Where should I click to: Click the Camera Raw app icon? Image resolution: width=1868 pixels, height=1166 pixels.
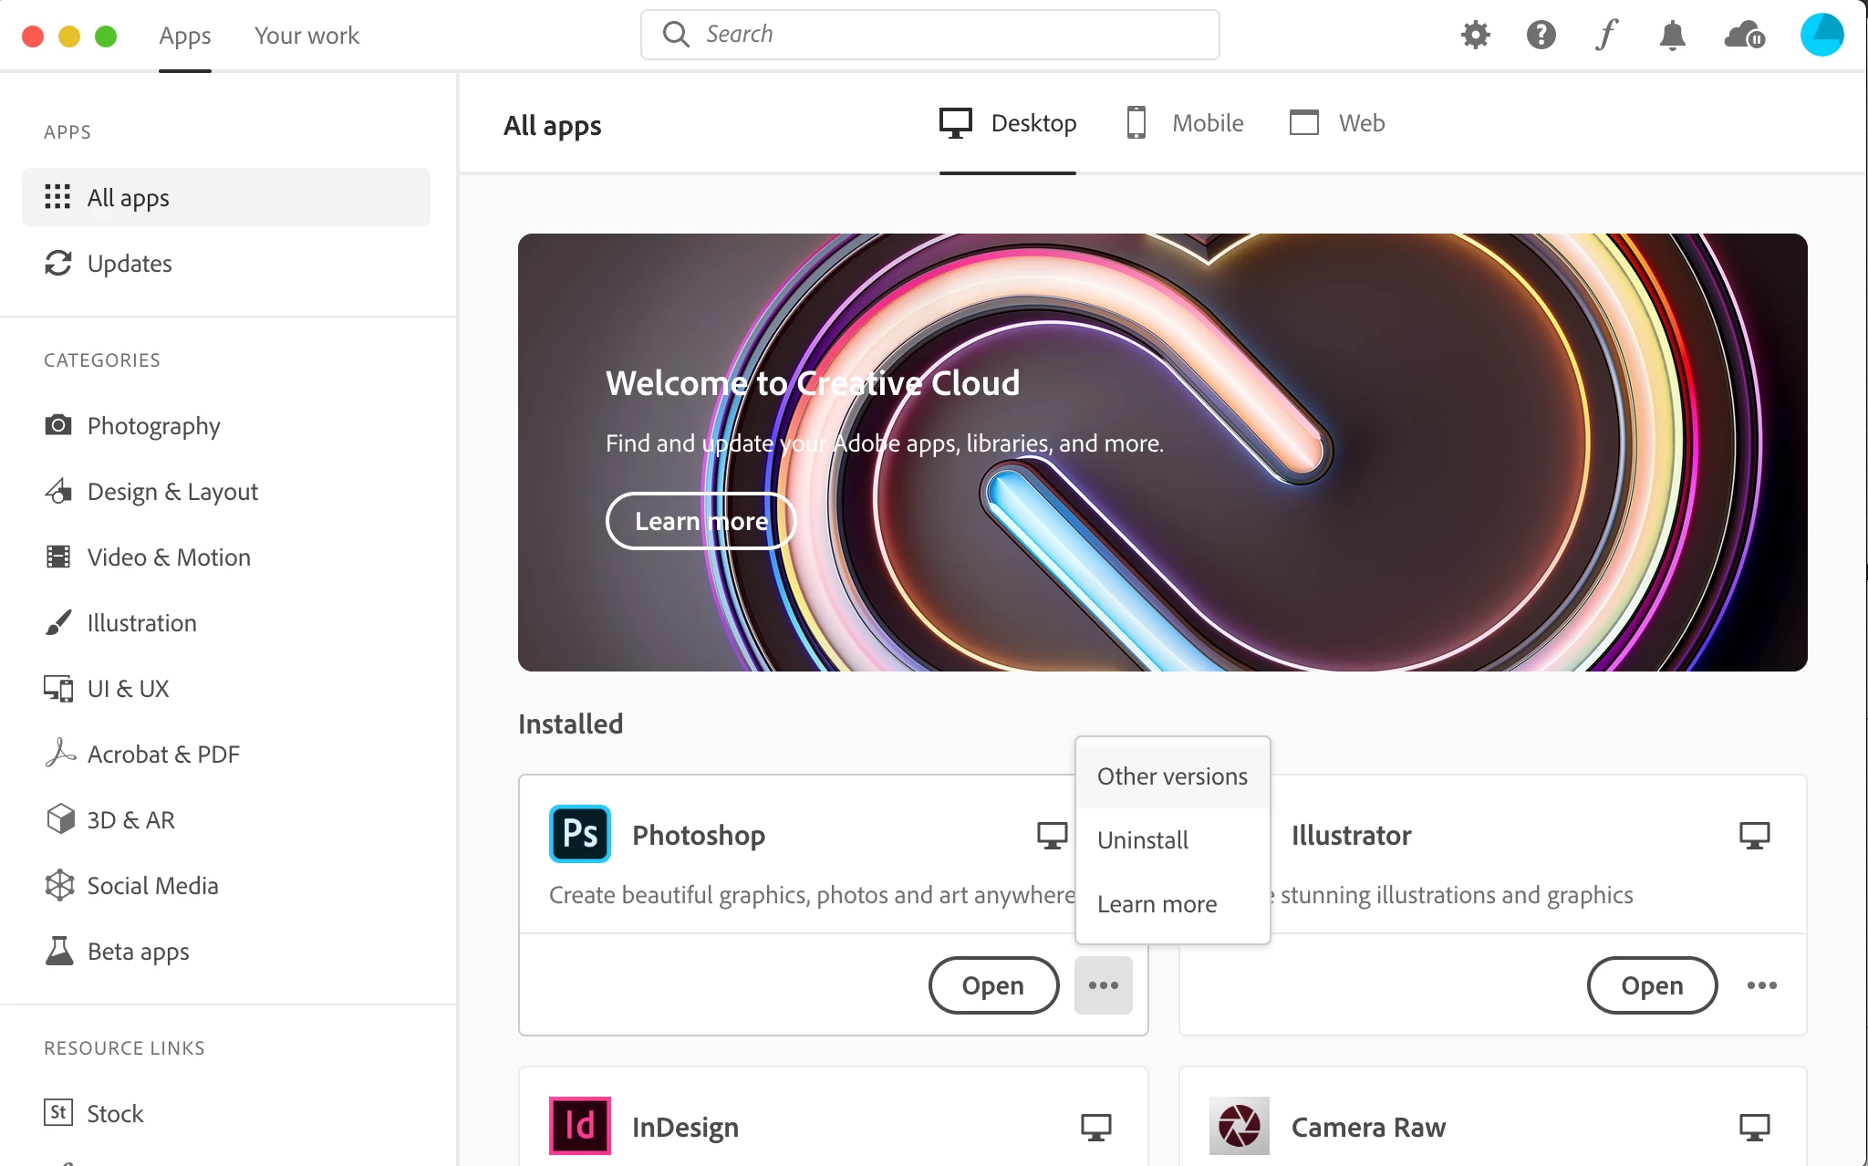(1239, 1126)
